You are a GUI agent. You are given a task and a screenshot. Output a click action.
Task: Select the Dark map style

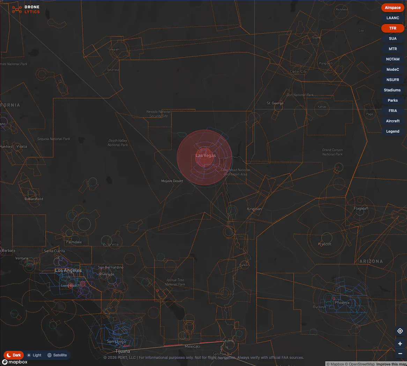click(14, 355)
